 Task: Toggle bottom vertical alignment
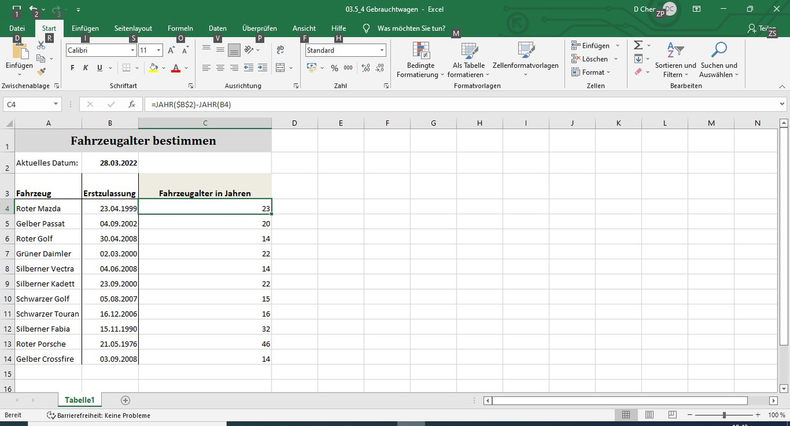click(234, 51)
